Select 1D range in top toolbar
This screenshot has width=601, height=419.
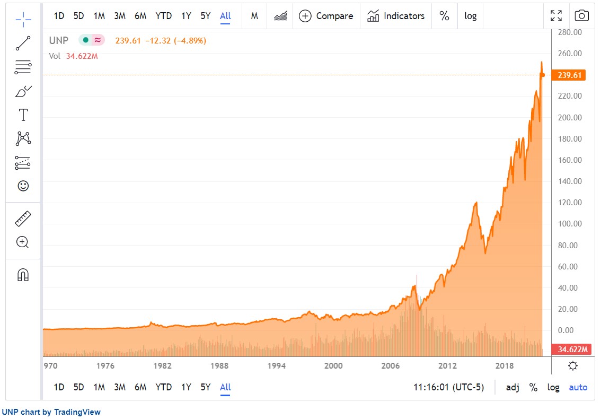pos(59,16)
